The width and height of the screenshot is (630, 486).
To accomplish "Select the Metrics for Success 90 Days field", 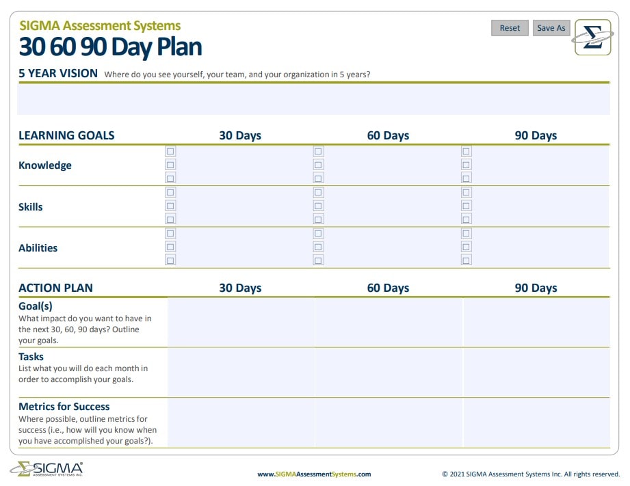I will click(536, 423).
